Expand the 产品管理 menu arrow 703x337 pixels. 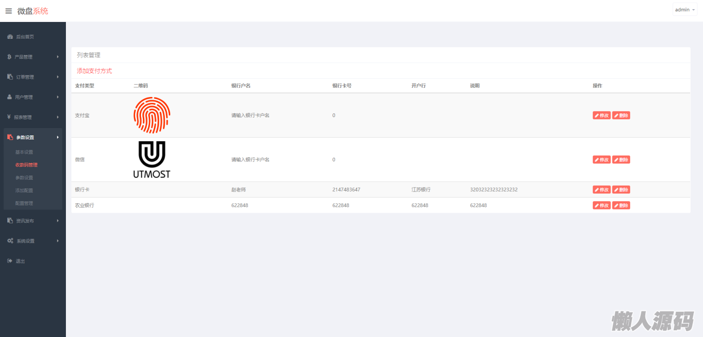click(58, 57)
